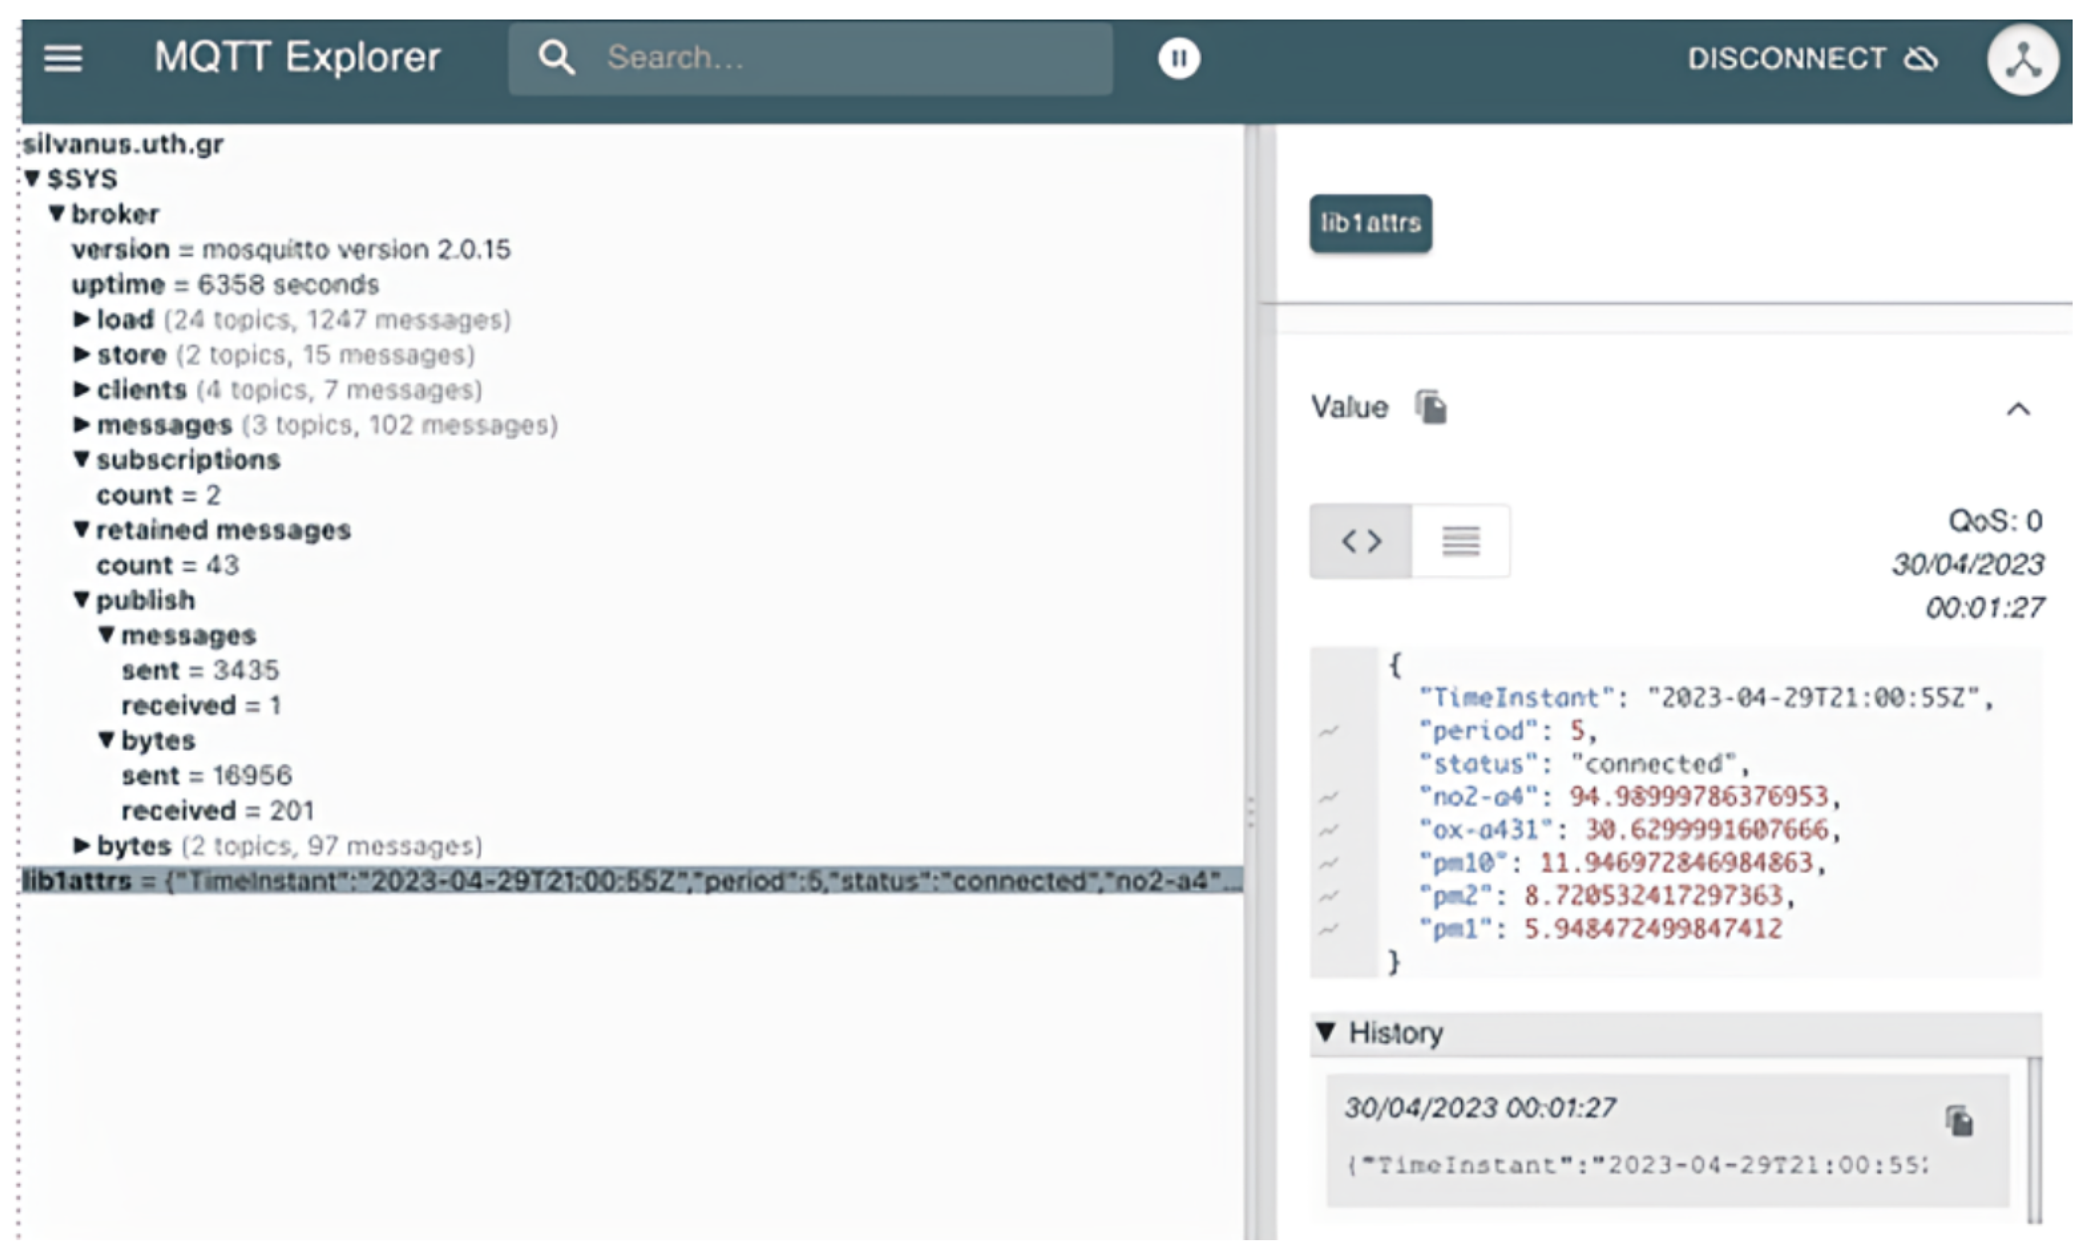Copy the value to clipboard

[1431, 407]
